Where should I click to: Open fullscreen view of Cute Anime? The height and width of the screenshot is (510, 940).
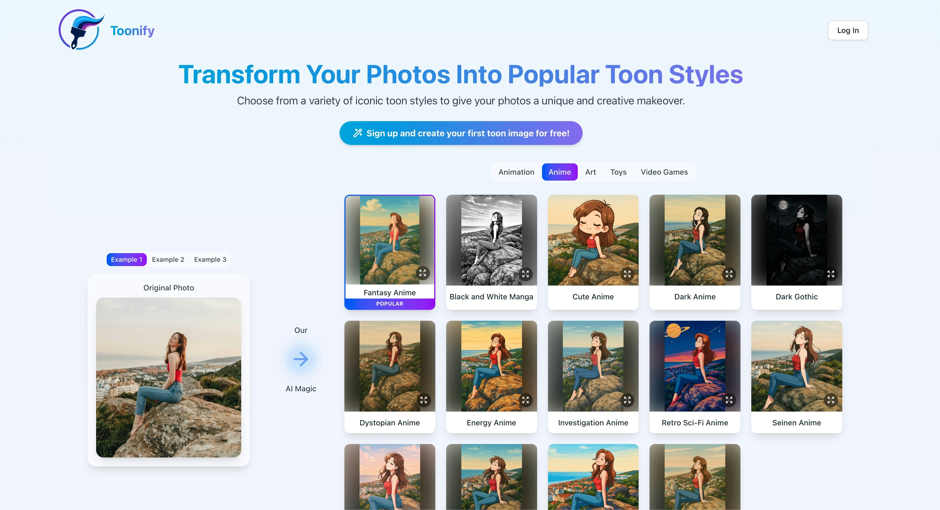[x=627, y=274]
